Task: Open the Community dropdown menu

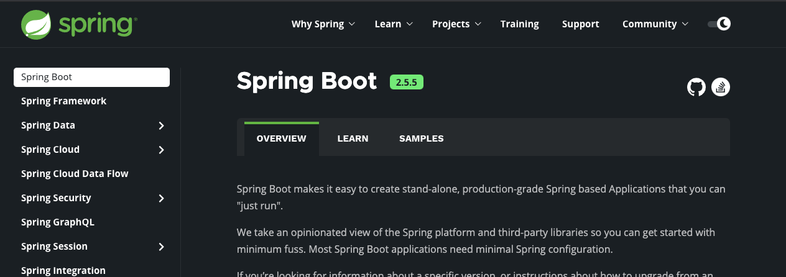Action: click(x=655, y=24)
